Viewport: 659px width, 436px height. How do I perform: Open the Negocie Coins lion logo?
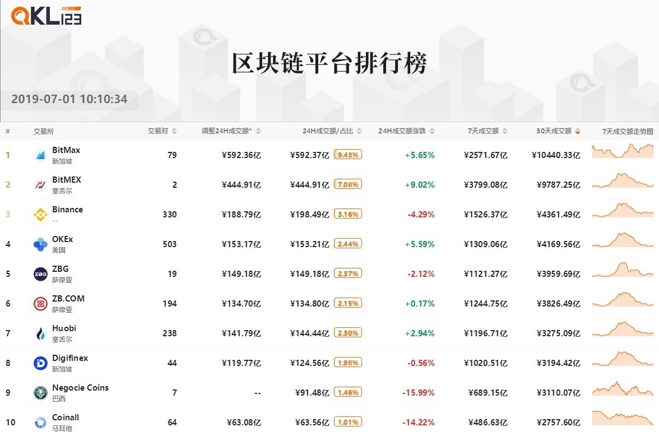pyautogui.click(x=40, y=393)
